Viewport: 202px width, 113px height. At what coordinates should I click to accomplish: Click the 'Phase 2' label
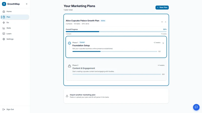(x=75, y=65)
